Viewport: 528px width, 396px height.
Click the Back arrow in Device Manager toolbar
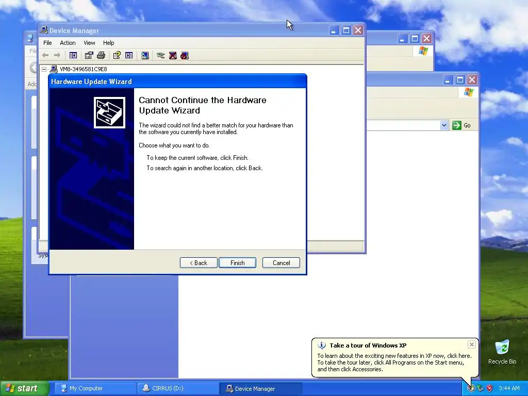[x=45, y=55]
